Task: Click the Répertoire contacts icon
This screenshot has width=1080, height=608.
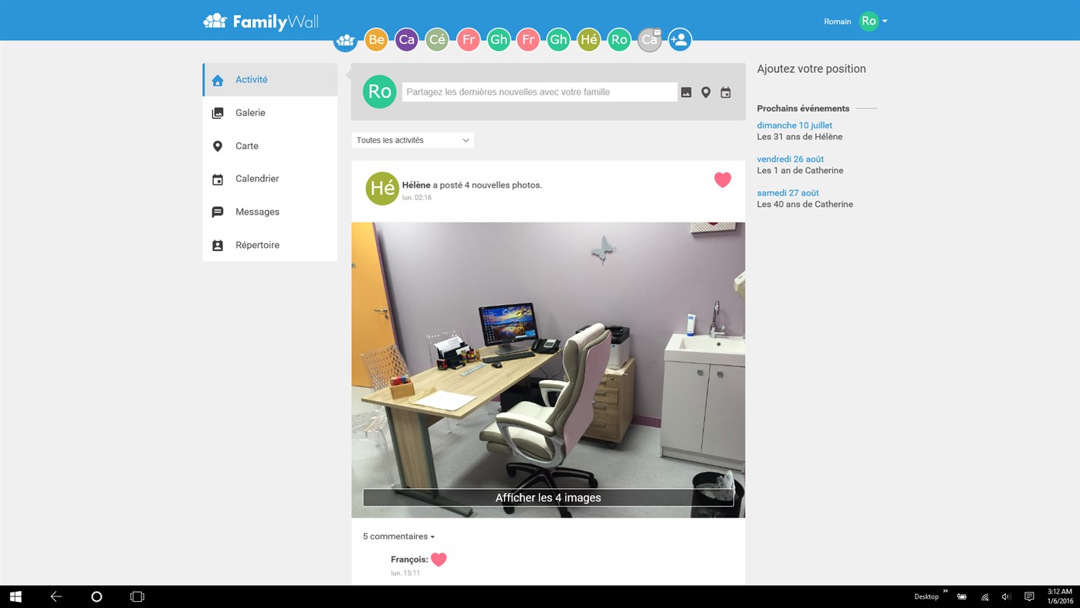Action: 217,245
